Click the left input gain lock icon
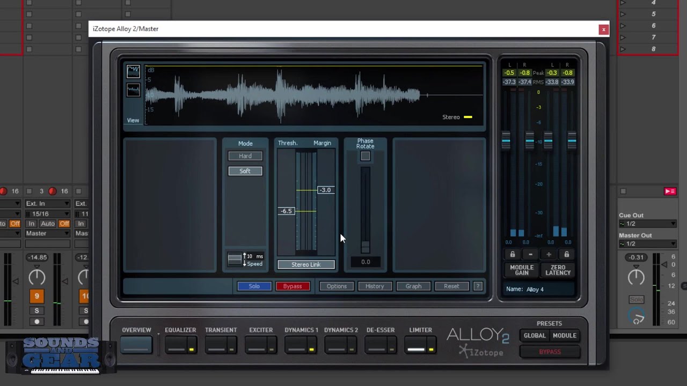Image resolution: width=687 pixels, height=386 pixels. 512,255
